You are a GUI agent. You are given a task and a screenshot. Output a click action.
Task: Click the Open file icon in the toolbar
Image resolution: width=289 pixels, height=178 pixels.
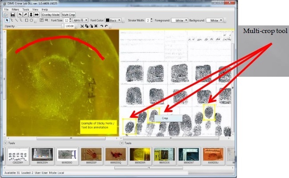pos(5,15)
